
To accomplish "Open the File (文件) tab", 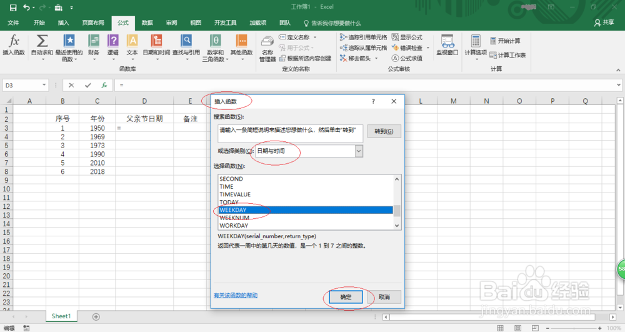I will [13, 23].
